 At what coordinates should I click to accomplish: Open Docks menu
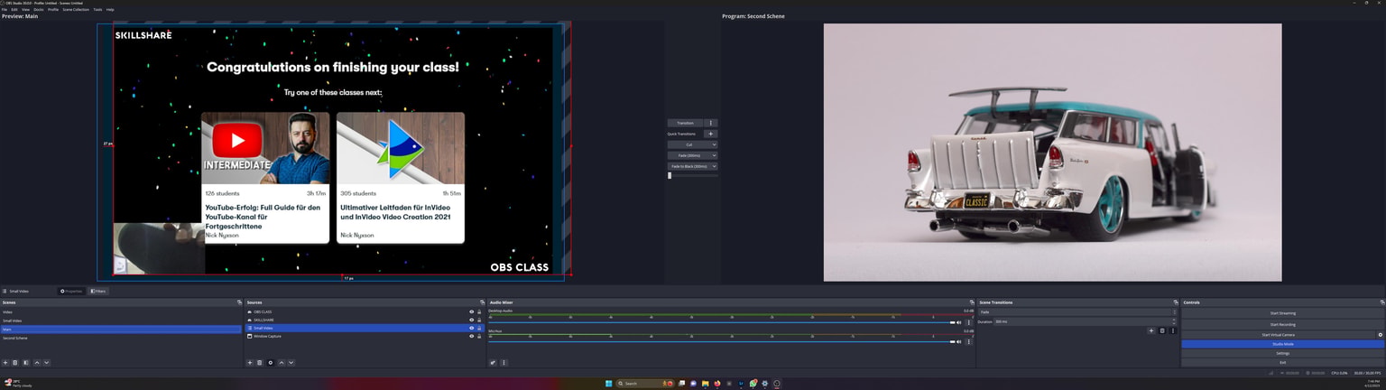click(x=39, y=10)
